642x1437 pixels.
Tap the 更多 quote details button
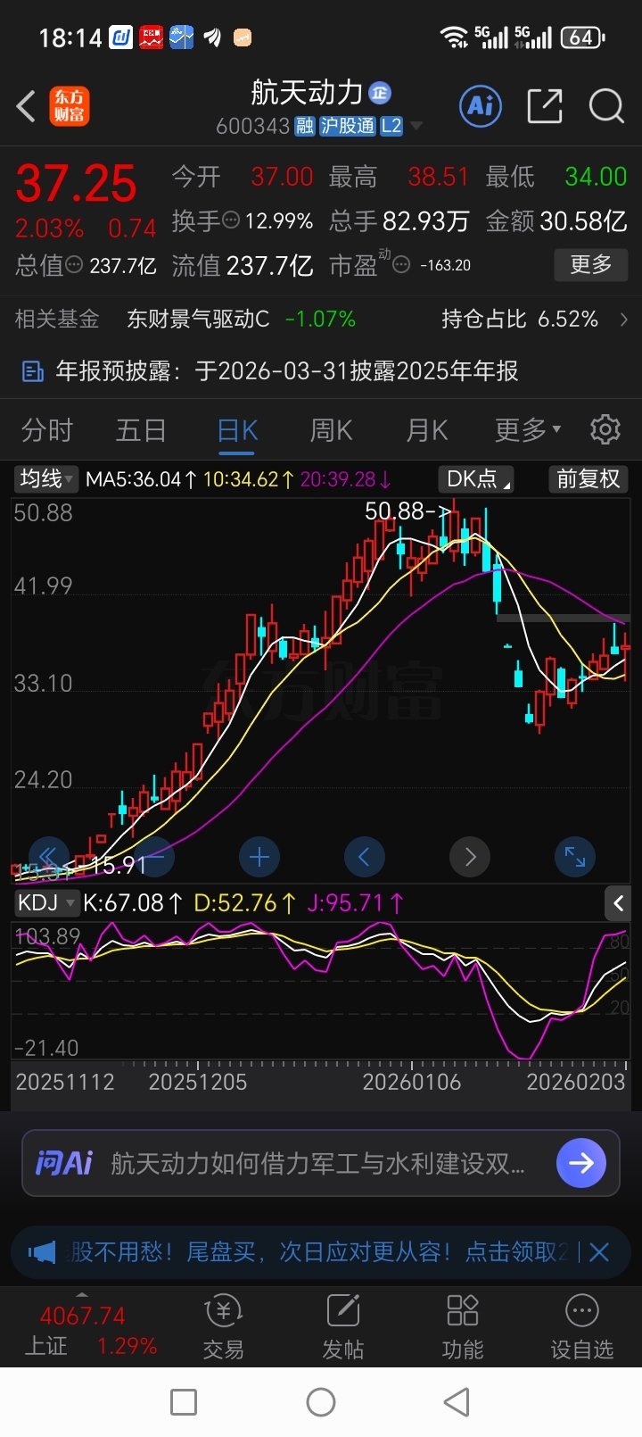[591, 264]
